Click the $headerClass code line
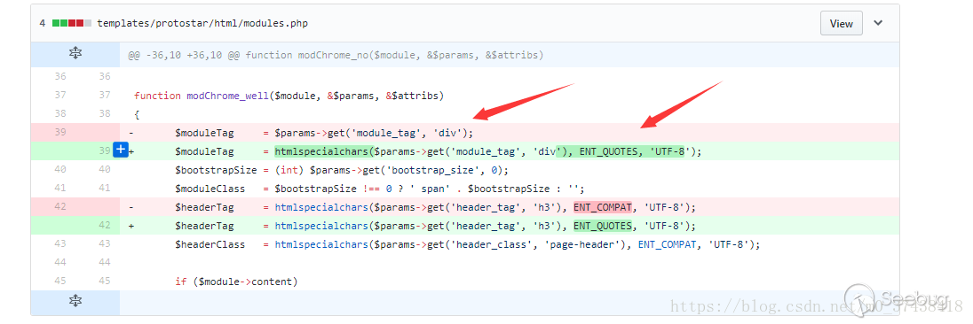973x324 pixels. click(x=467, y=244)
